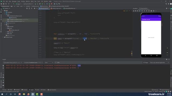Open Logcat panel settings gear
The width and height of the screenshot is (172, 96).
[x=167, y=59]
